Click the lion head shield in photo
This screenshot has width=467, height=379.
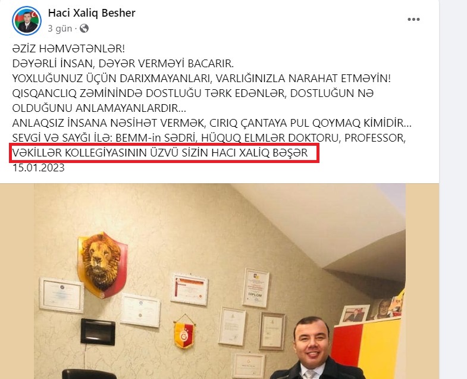pos(102,265)
